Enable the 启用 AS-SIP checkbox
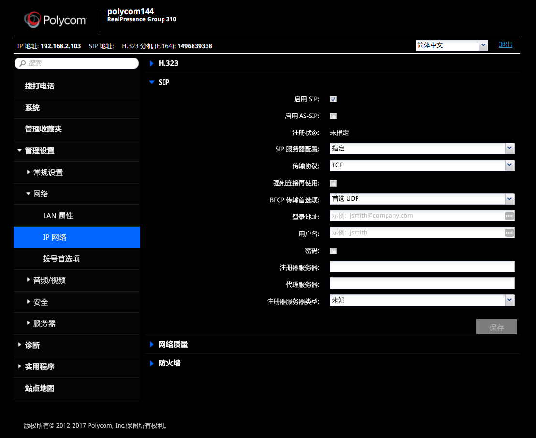 point(333,116)
